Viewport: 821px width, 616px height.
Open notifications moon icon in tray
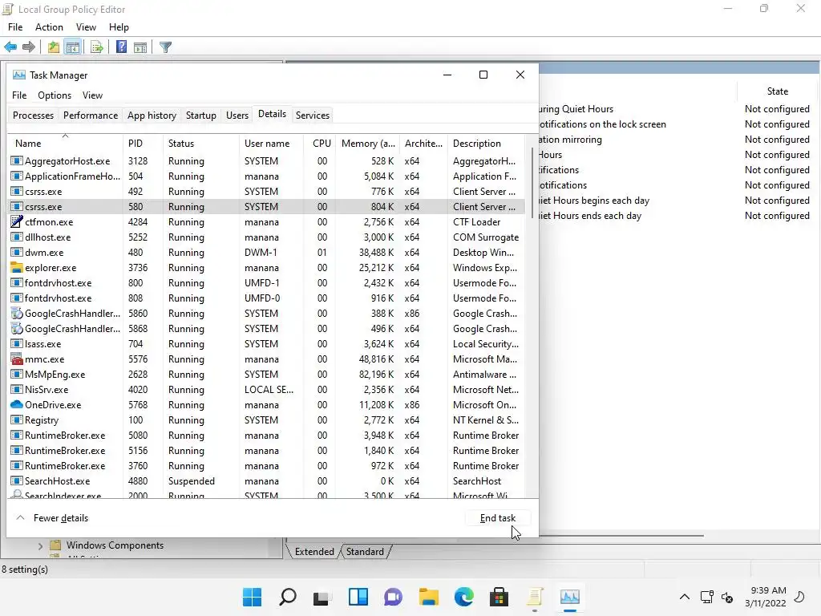[x=799, y=597]
